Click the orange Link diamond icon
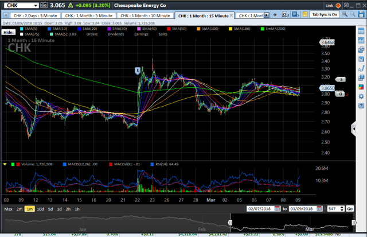The image size is (367, 237). point(338,5)
